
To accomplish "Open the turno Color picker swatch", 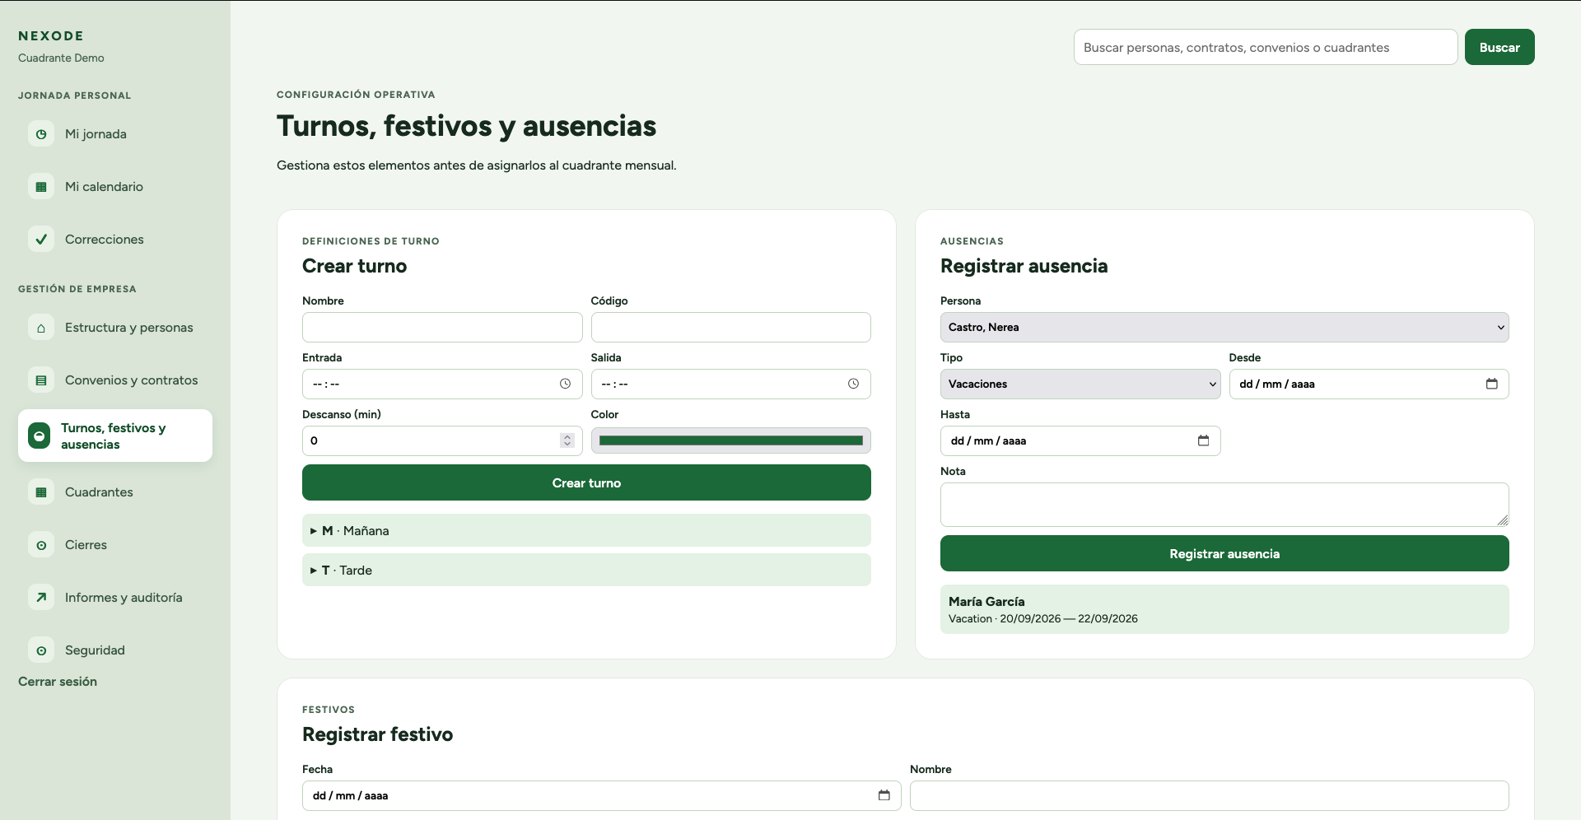I will (730, 441).
